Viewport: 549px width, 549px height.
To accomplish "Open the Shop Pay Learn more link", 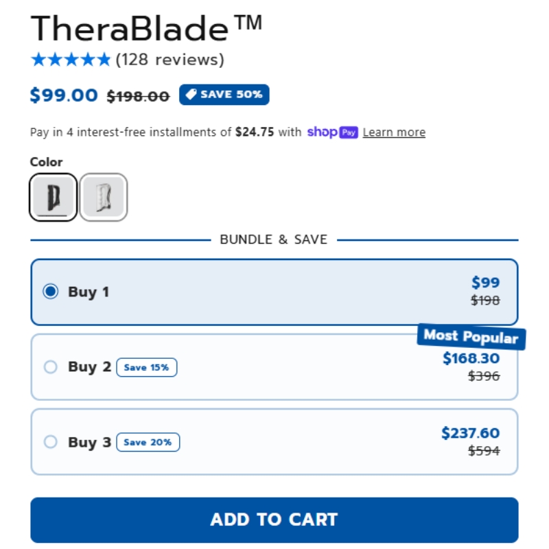I will coord(394,132).
